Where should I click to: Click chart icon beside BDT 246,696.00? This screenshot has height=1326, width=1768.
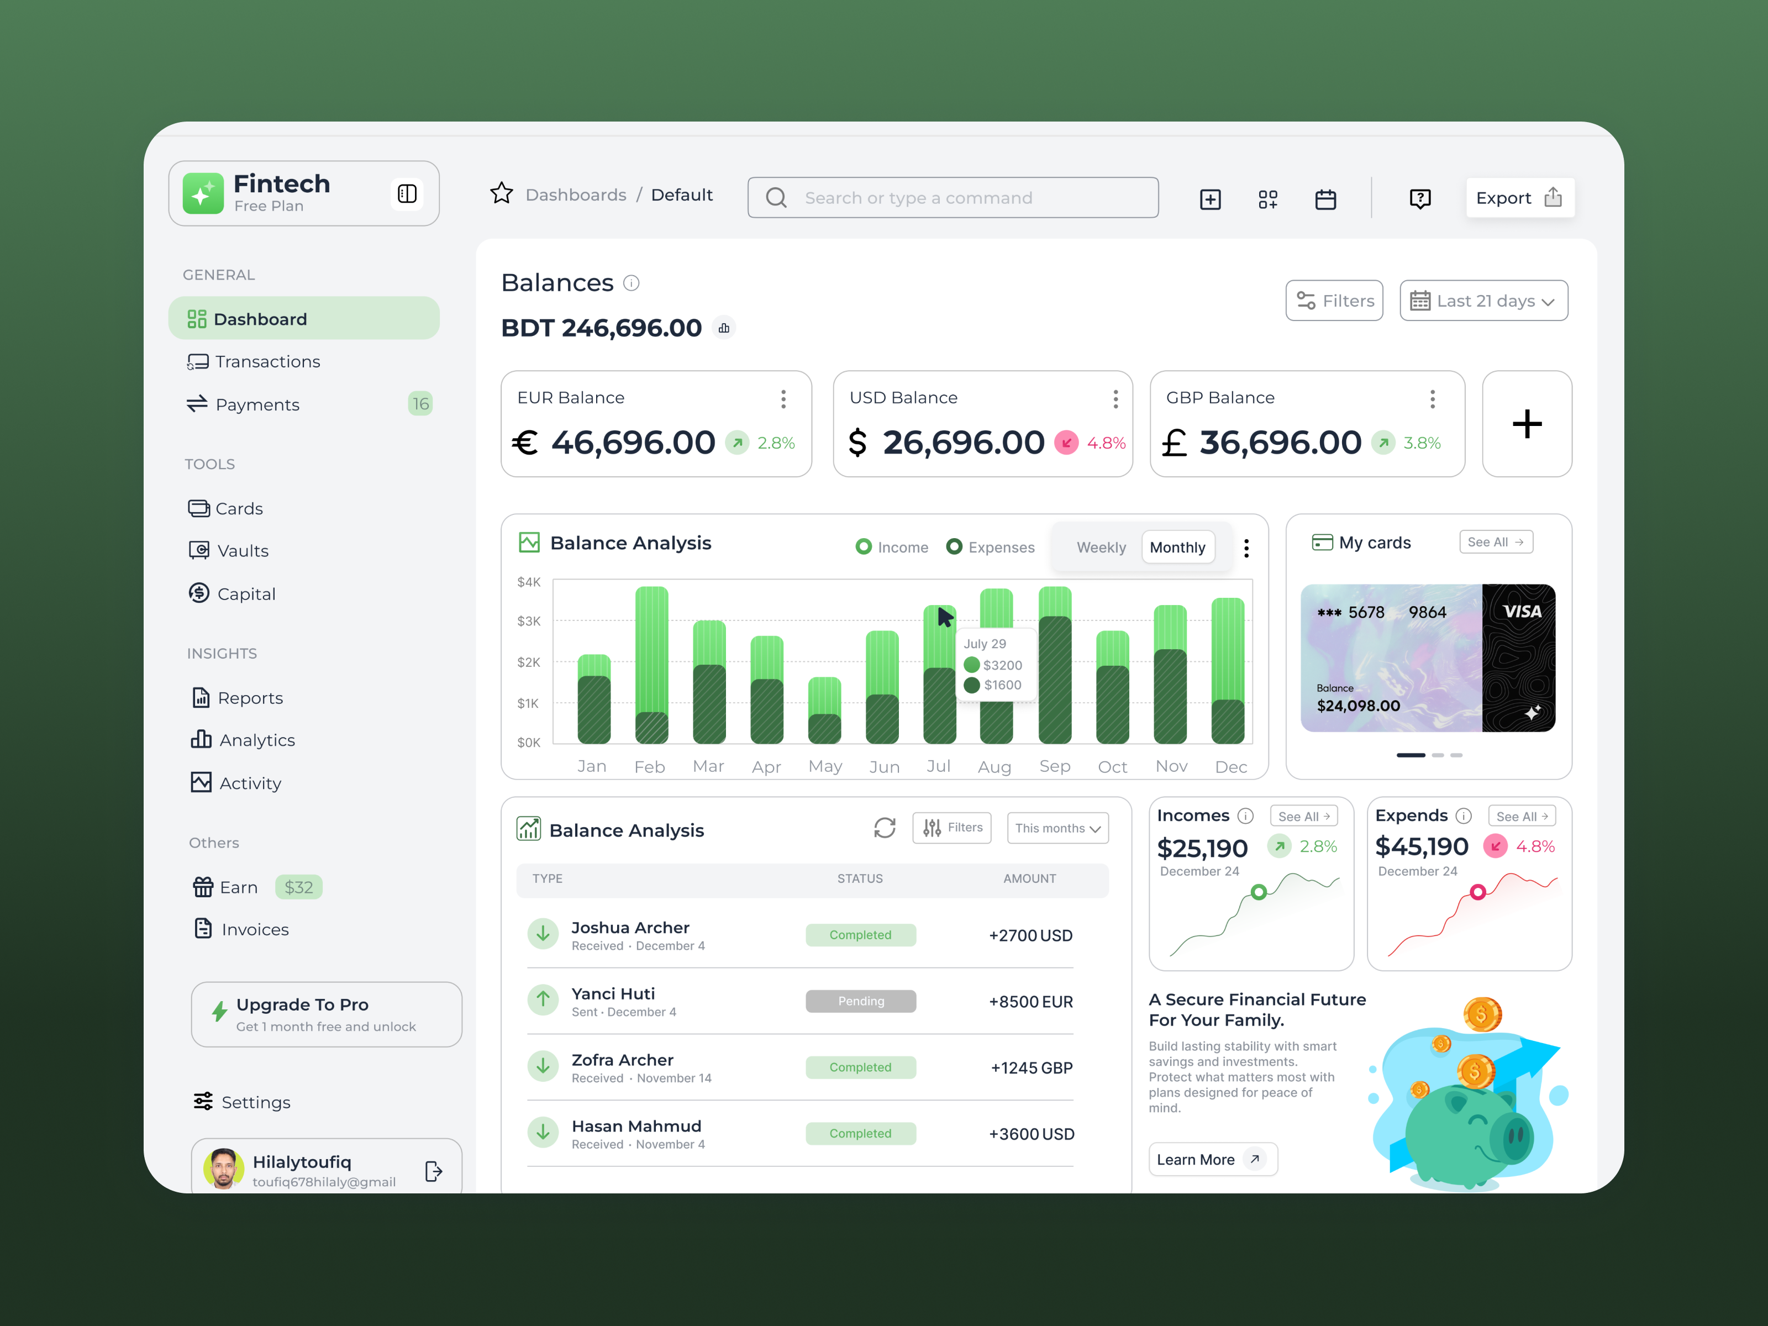point(723,328)
